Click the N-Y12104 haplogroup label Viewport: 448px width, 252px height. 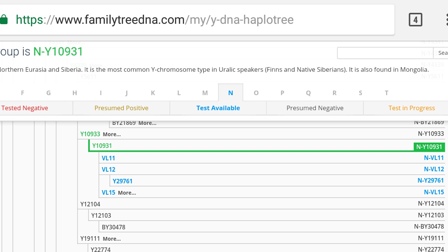point(431,203)
